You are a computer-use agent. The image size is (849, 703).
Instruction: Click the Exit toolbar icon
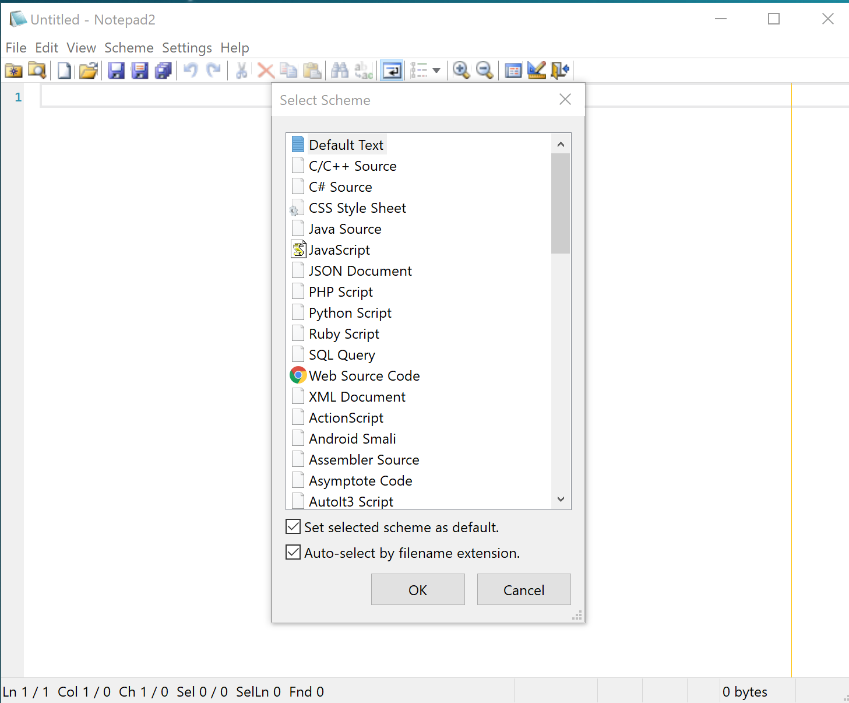click(560, 70)
